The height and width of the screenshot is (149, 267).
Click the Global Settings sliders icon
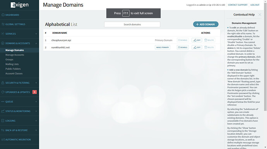[3, 24]
